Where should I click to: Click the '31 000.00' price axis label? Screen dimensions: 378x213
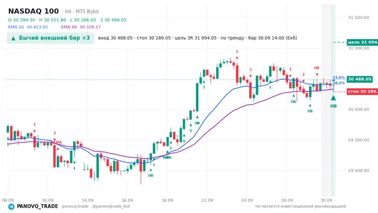359,48
